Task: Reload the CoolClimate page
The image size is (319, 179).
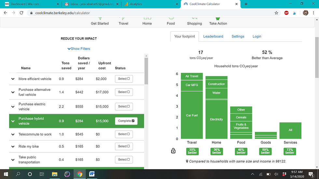Action: click(21, 13)
